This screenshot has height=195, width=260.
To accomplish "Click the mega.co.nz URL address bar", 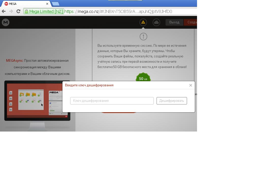I will 118,11.
